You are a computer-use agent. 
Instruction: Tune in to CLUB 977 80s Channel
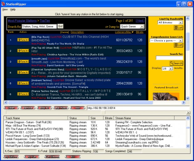(23, 40)
